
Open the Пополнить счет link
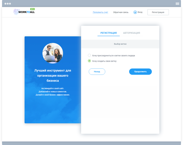[x=100, y=12]
